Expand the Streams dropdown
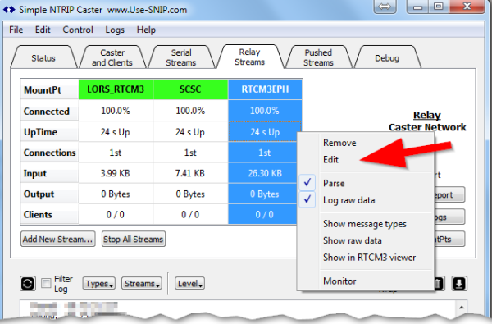The width and height of the screenshot is (492, 324). (142, 284)
